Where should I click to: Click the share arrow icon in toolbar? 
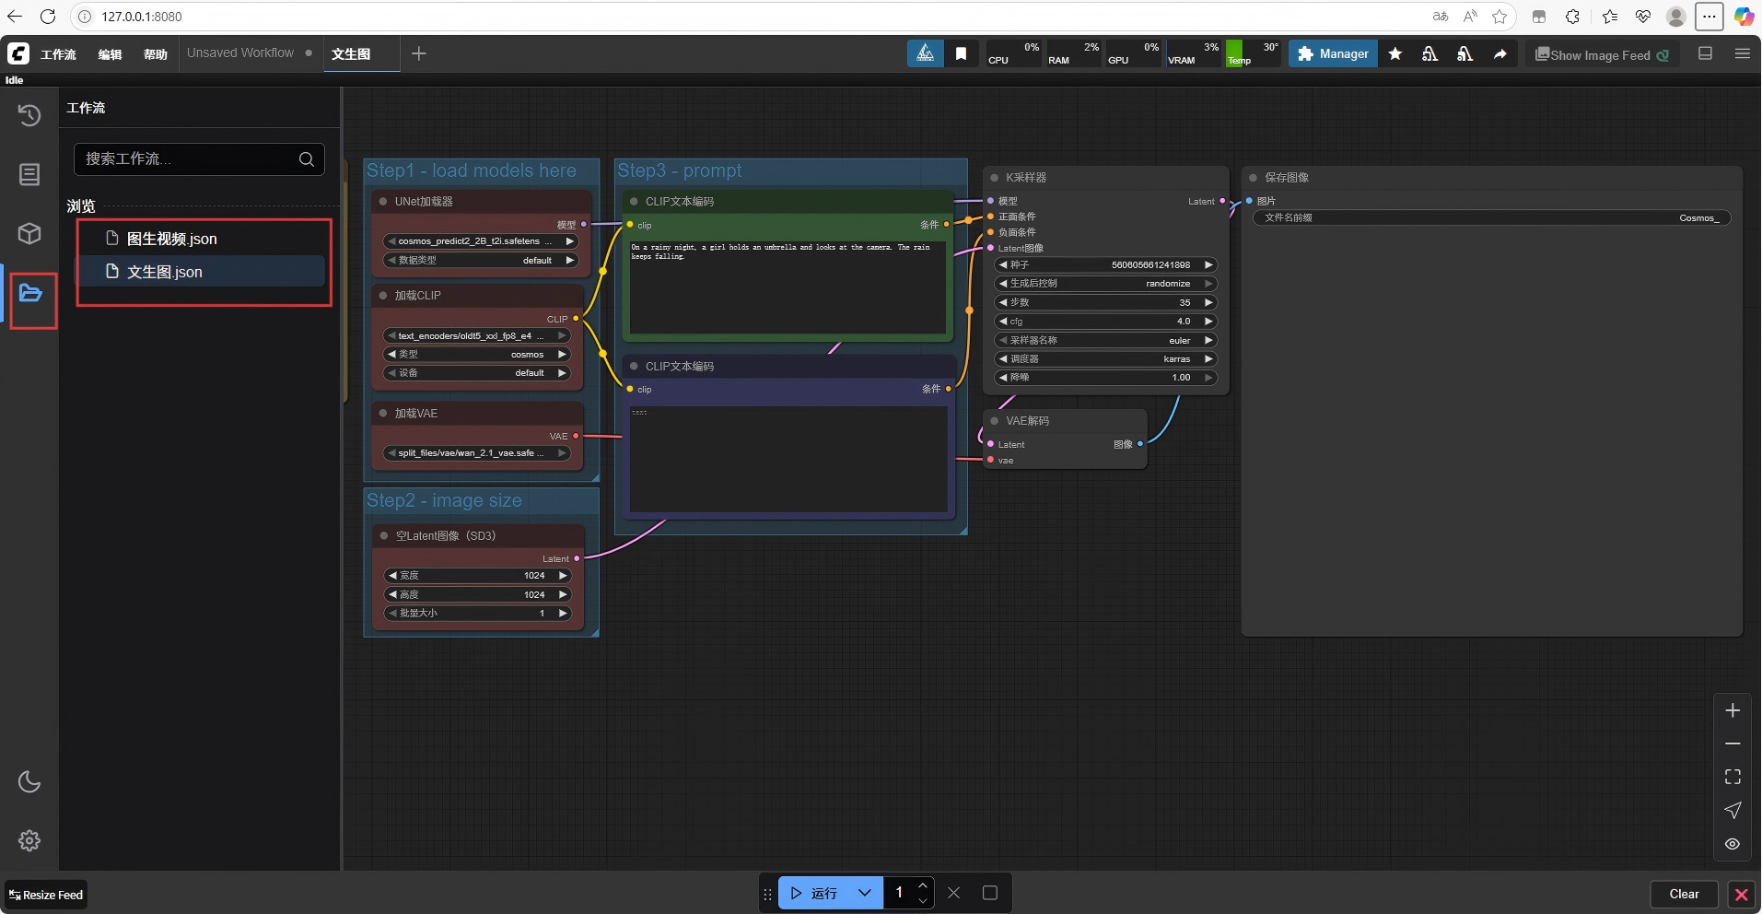1500,53
